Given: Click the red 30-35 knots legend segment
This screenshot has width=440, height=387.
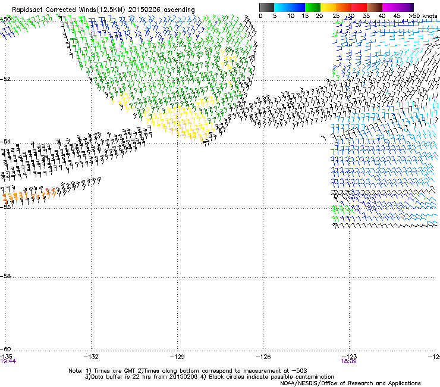Looking at the screenshot, I should [359, 7].
